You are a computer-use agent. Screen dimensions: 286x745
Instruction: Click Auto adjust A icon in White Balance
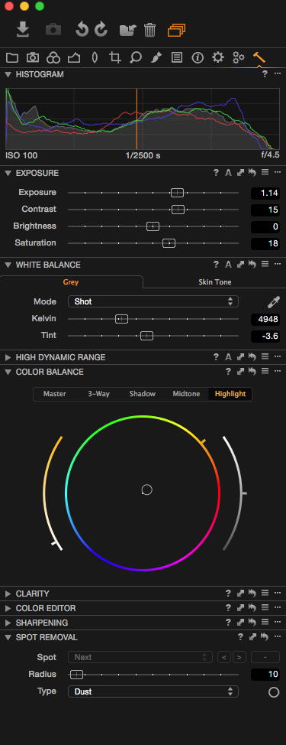(x=228, y=265)
